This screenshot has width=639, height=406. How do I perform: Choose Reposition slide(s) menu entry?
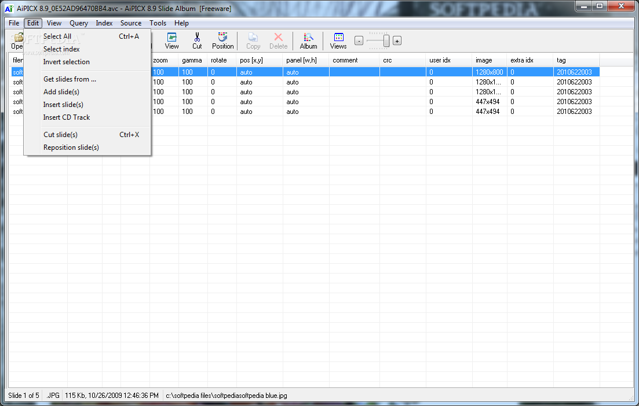87,147
